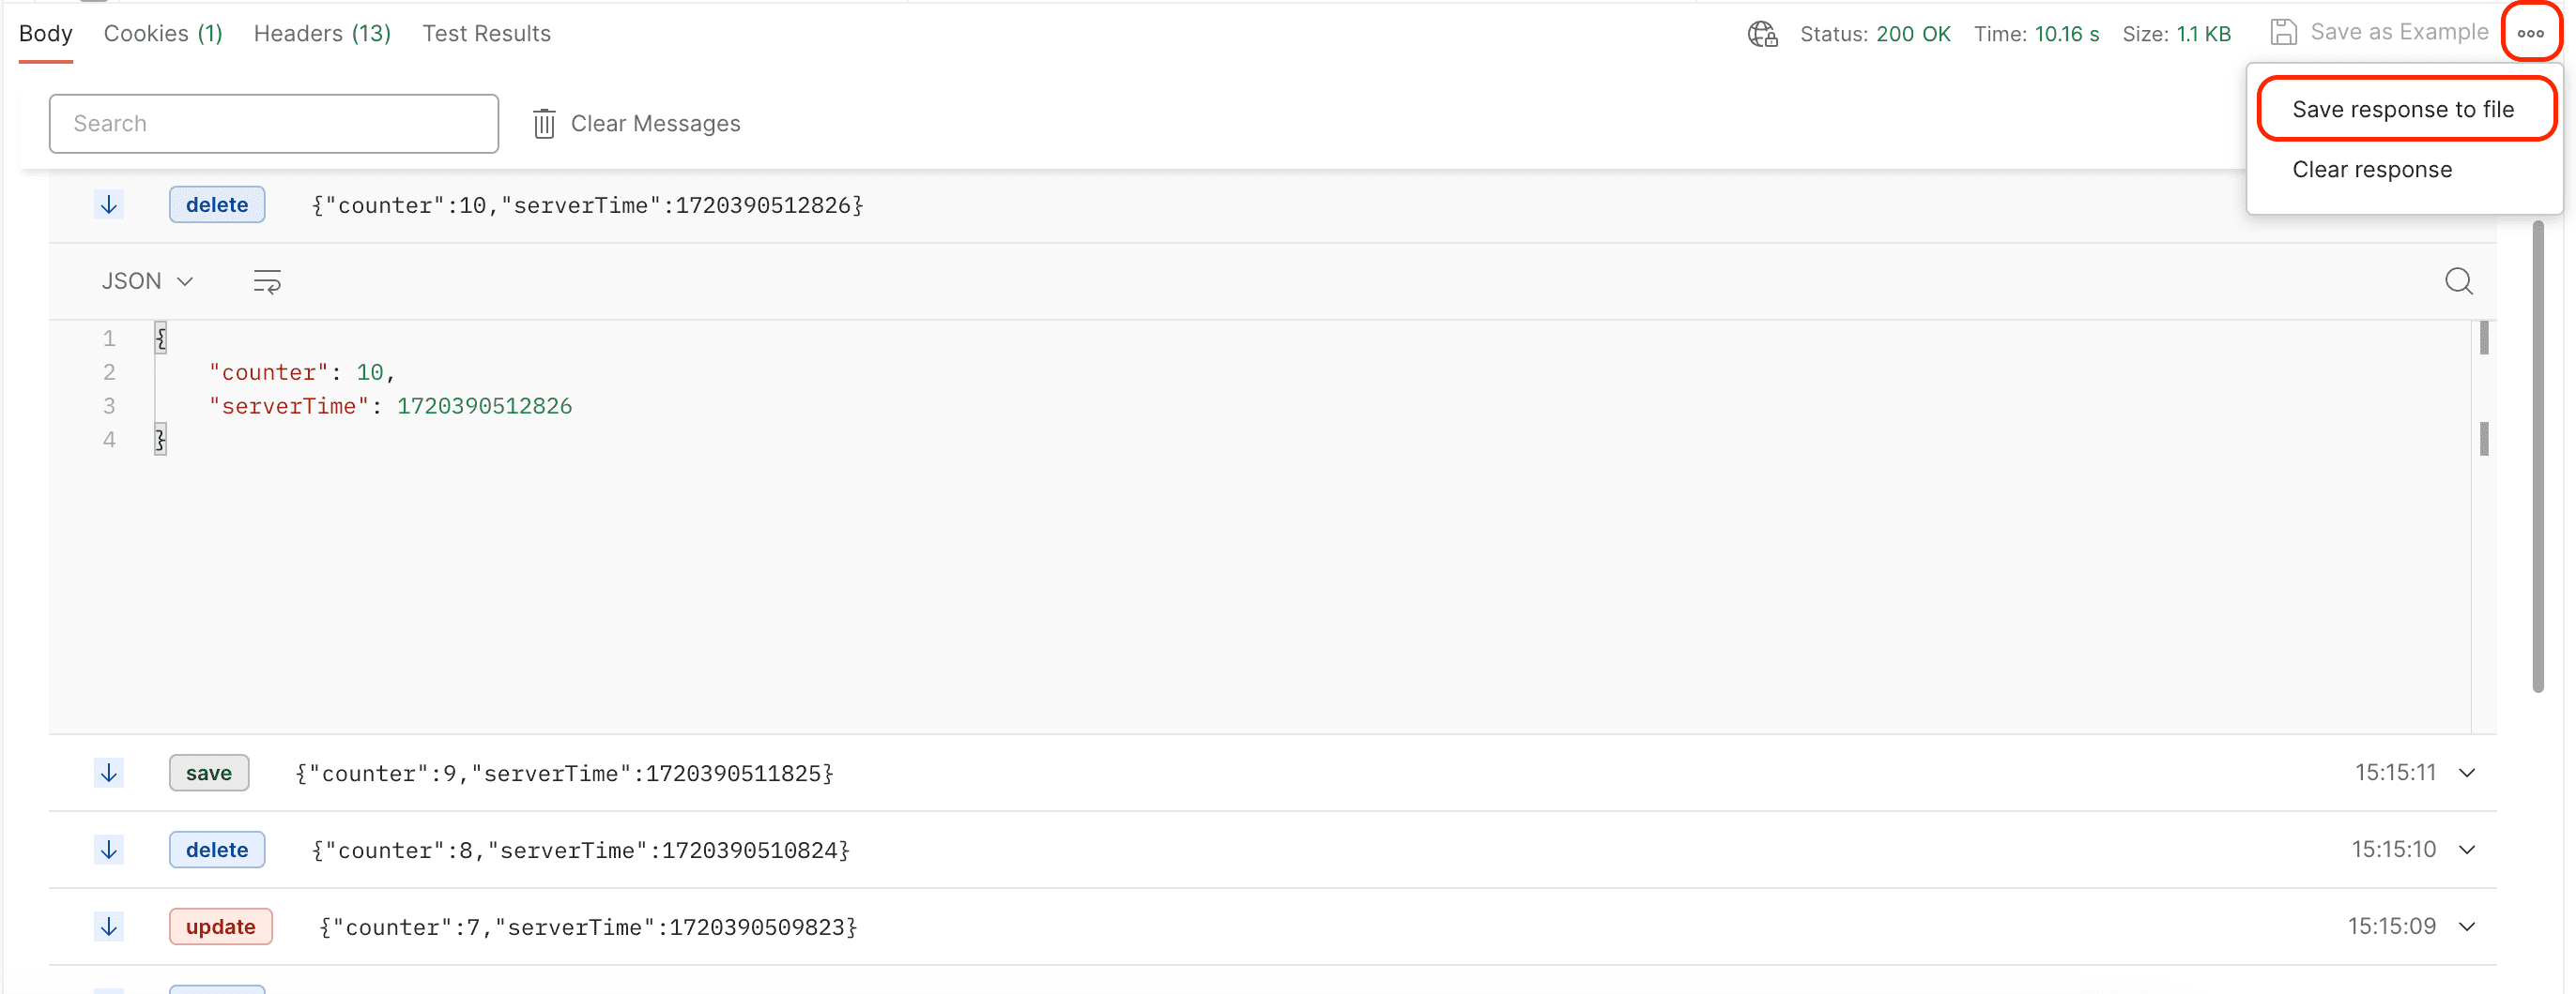
Task: Switch to the Headers tab
Action: tap(322, 34)
